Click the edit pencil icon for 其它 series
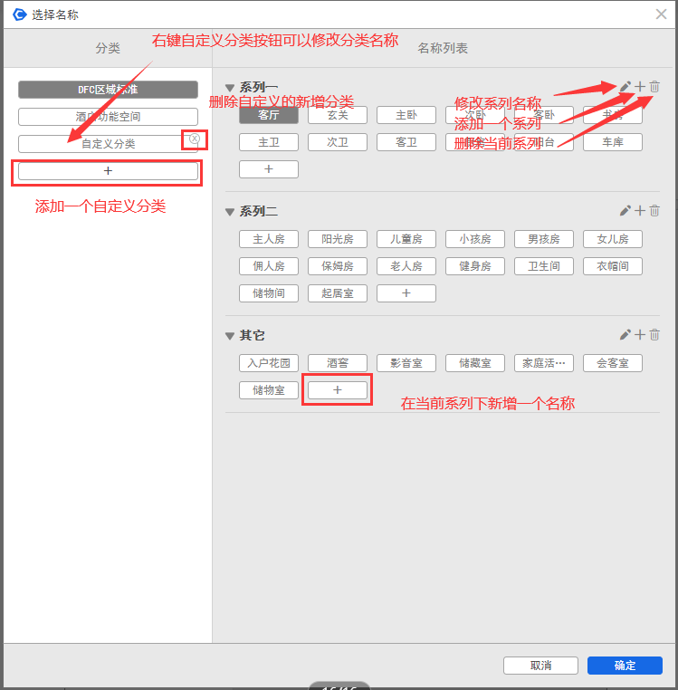The width and height of the screenshot is (678, 690). point(625,334)
